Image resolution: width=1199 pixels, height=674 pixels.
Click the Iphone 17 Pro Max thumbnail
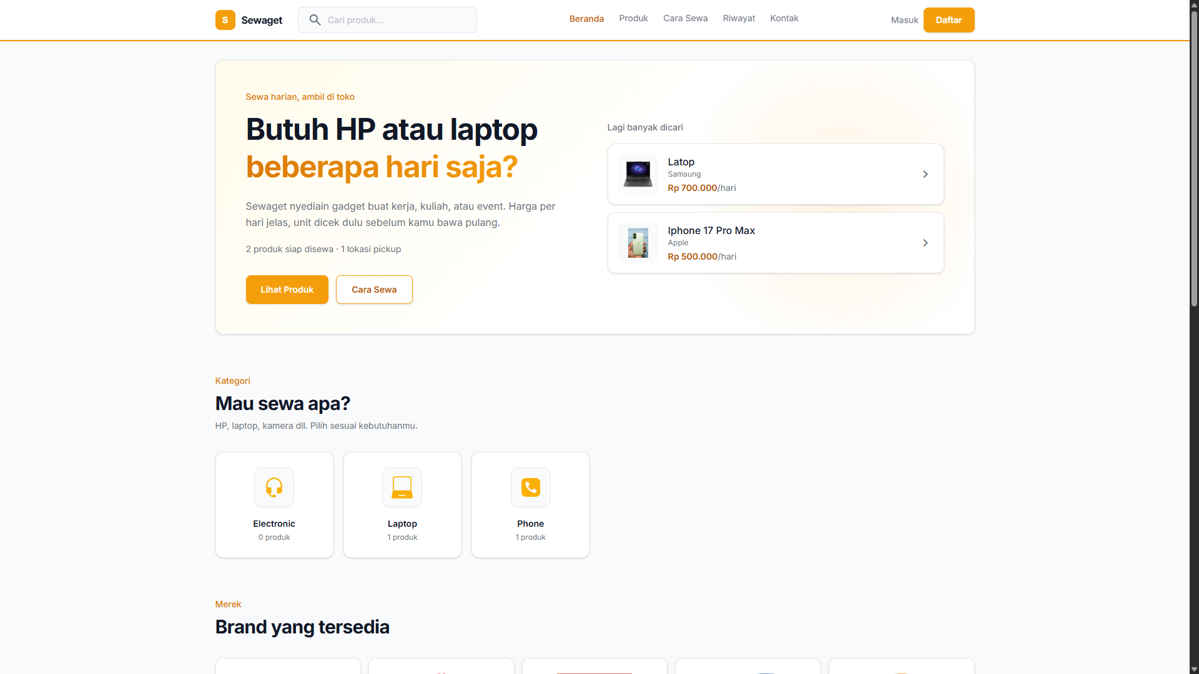click(x=638, y=243)
